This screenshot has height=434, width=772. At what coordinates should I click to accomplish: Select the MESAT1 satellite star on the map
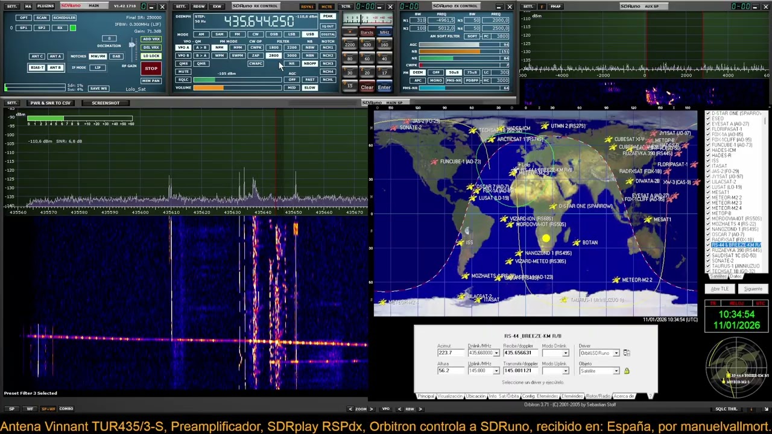point(648,219)
